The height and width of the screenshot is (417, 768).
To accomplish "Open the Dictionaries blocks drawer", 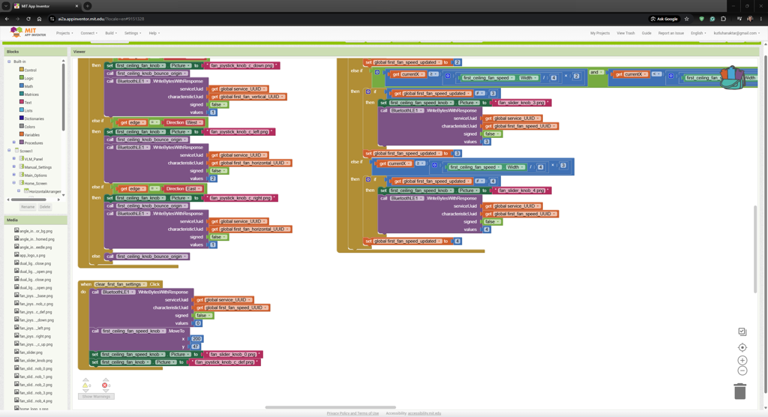I will (31, 118).
